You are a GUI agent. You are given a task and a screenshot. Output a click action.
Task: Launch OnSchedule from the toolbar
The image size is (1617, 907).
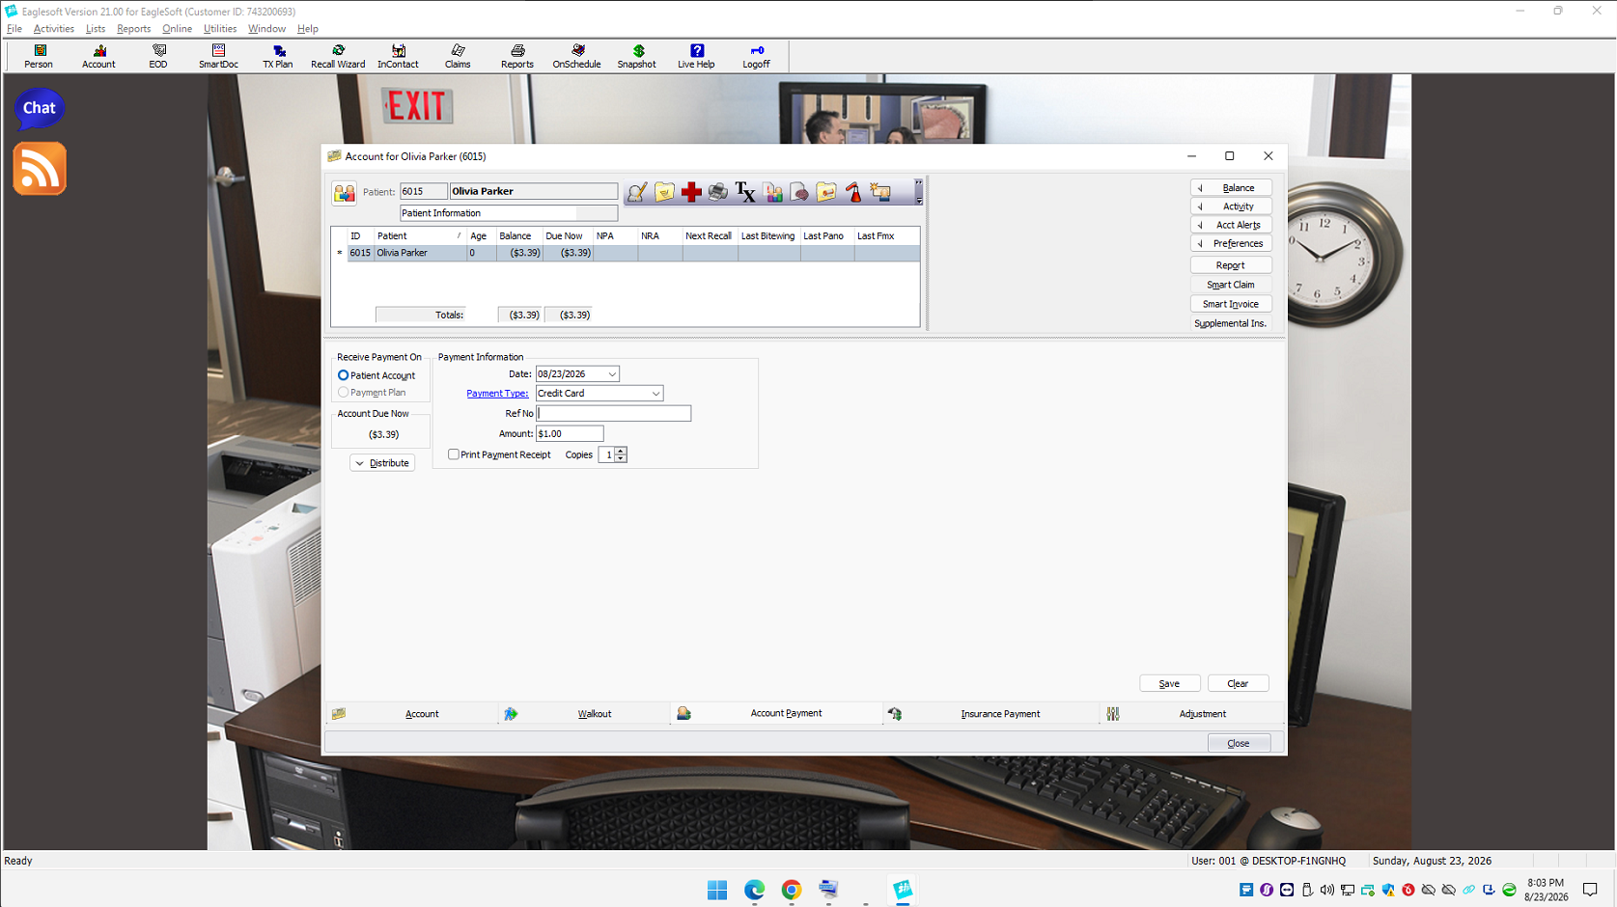pos(576,56)
